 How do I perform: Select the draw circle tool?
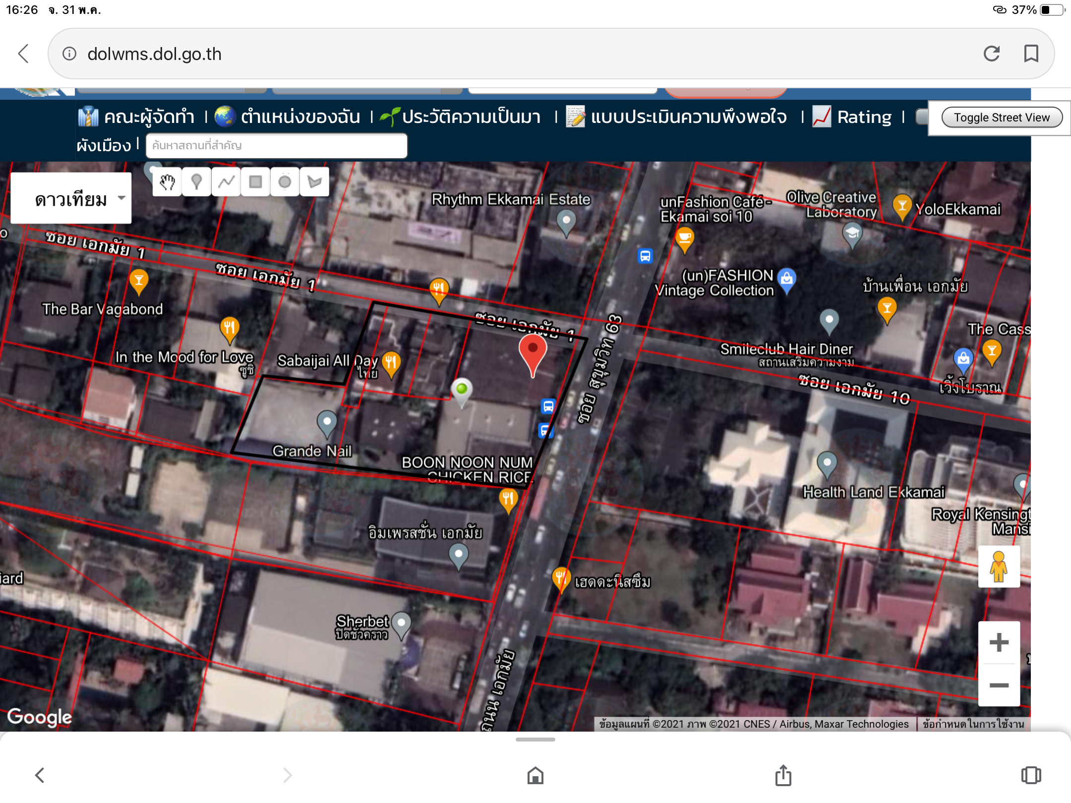(285, 182)
